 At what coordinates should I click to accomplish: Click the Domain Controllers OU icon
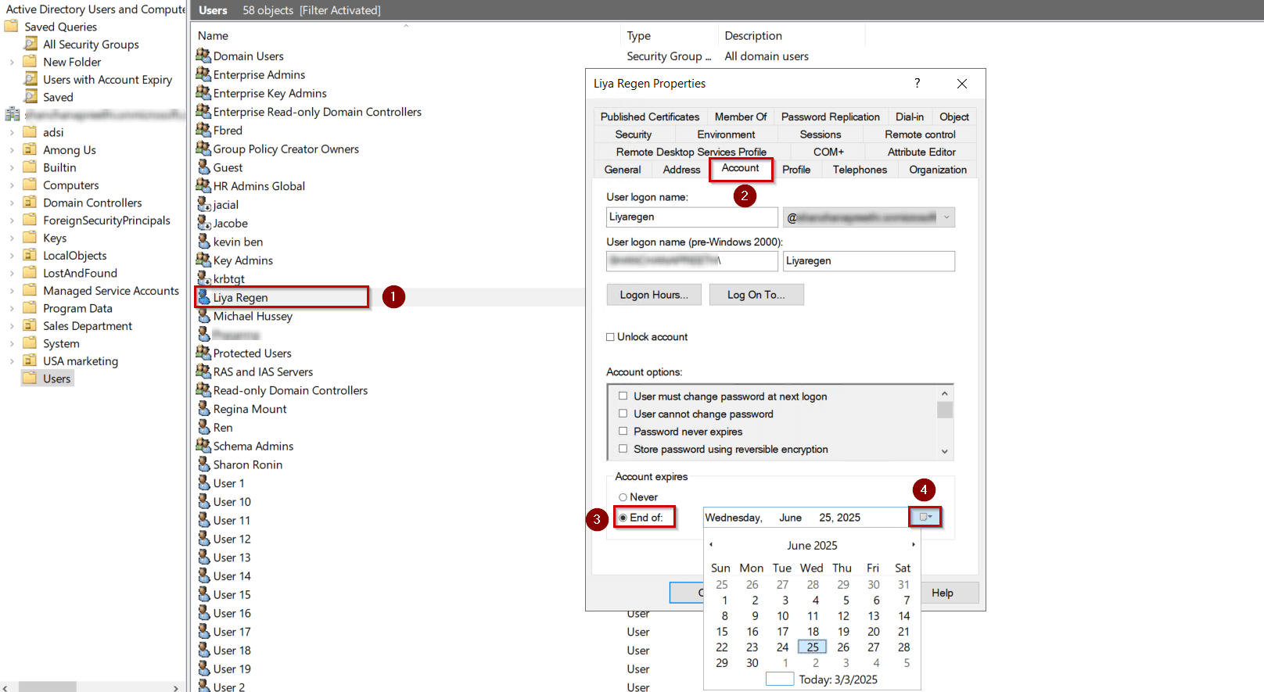click(x=31, y=203)
